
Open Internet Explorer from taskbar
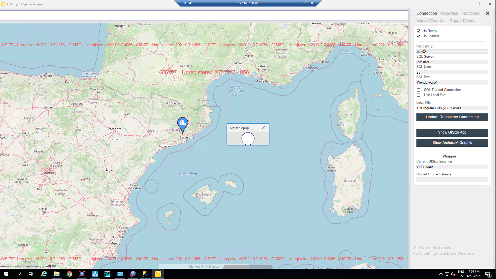tap(44, 274)
